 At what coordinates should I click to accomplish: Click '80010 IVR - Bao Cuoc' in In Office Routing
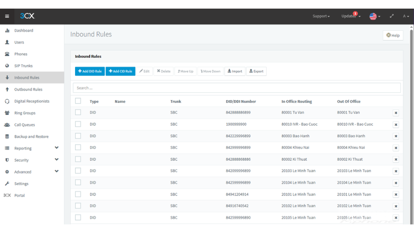[299, 124]
